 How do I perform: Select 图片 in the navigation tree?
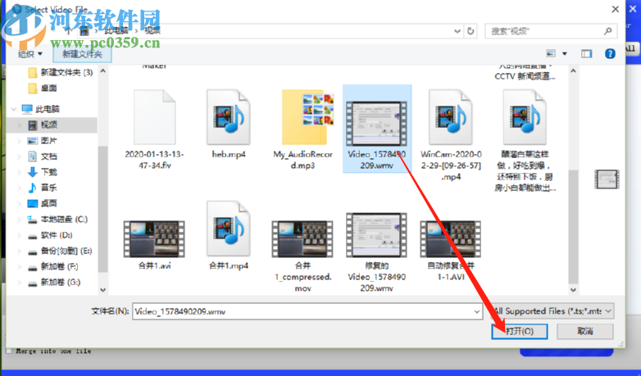(42, 141)
